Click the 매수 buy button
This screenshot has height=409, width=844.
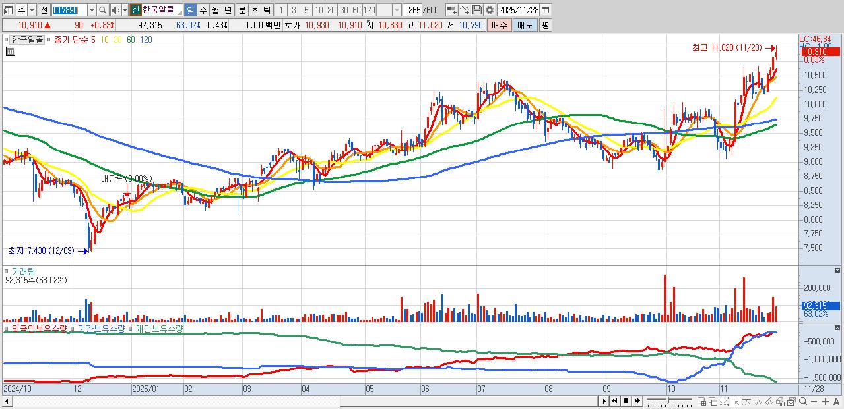(x=500, y=25)
